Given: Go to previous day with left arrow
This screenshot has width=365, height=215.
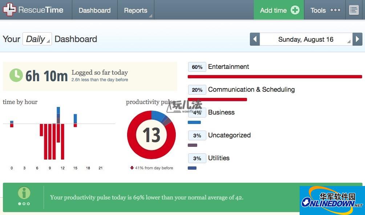Looking at the screenshot, I should (x=255, y=39).
